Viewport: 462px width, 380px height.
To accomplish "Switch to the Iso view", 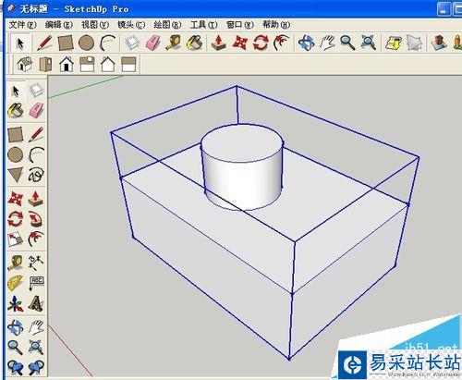I will [x=24, y=65].
